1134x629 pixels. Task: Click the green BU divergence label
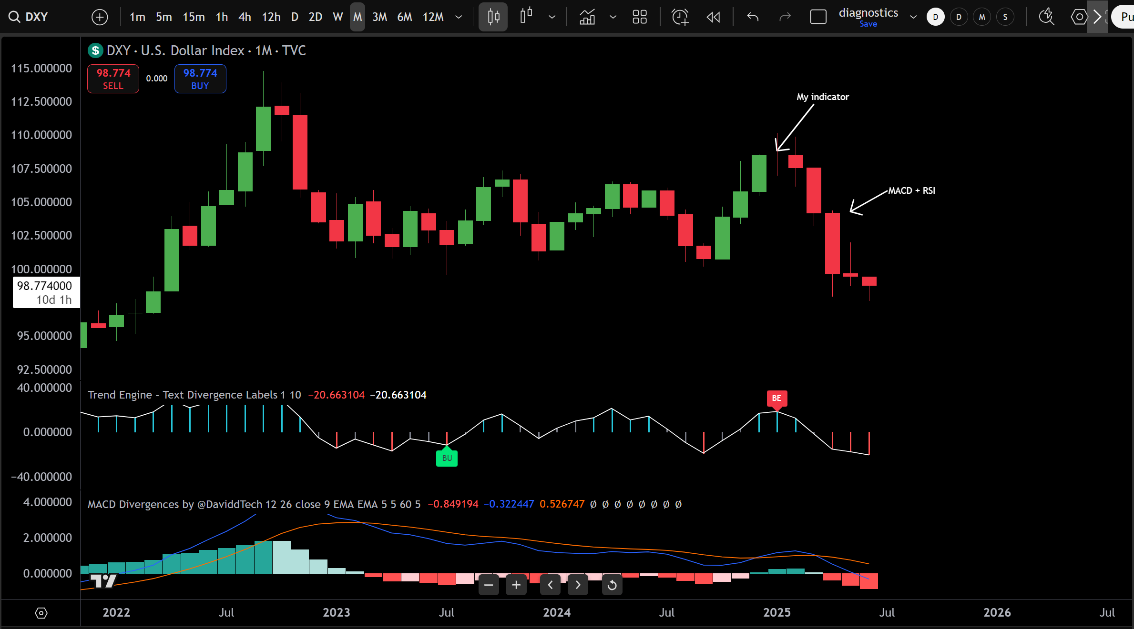tap(447, 458)
